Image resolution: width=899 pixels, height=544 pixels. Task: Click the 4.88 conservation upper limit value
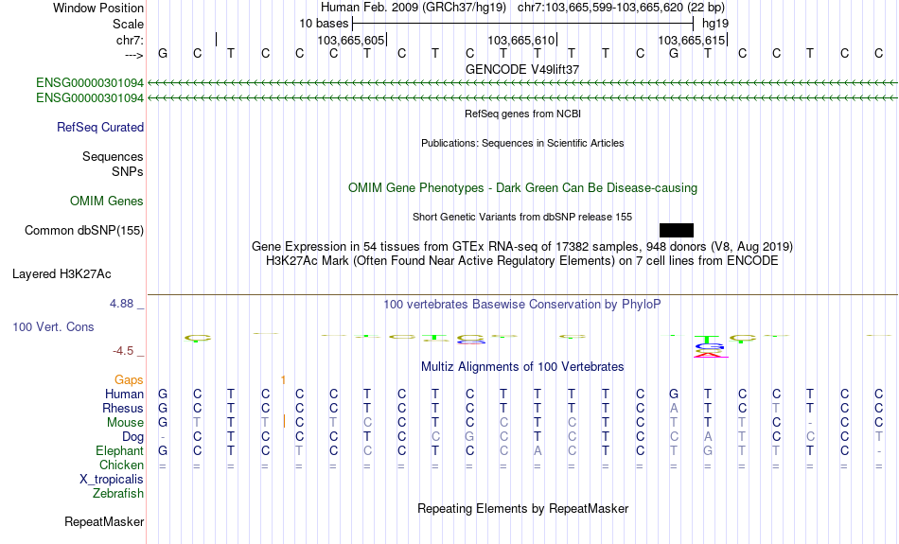[121, 304]
